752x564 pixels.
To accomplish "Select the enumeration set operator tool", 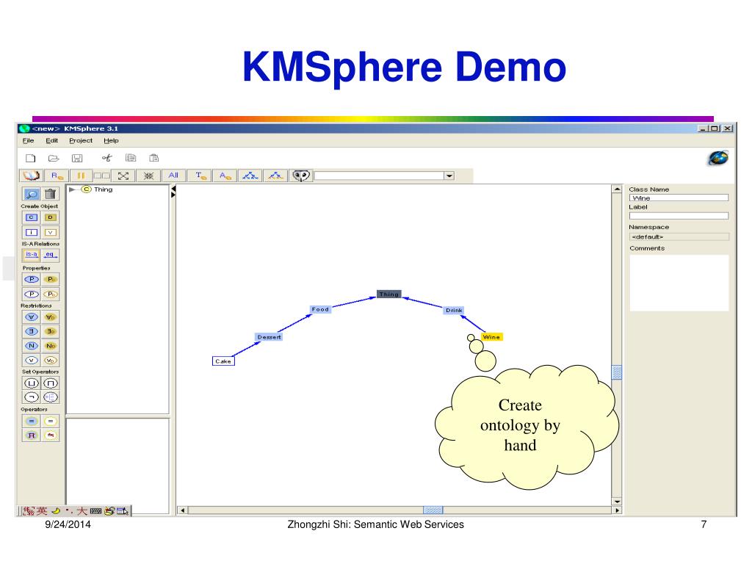I will pyautogui.click(x=51, y=397).
